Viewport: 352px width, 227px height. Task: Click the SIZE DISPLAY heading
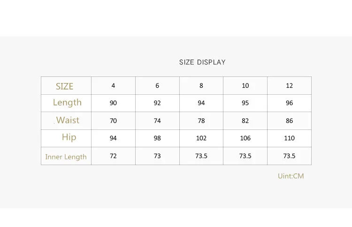point(202,62)
